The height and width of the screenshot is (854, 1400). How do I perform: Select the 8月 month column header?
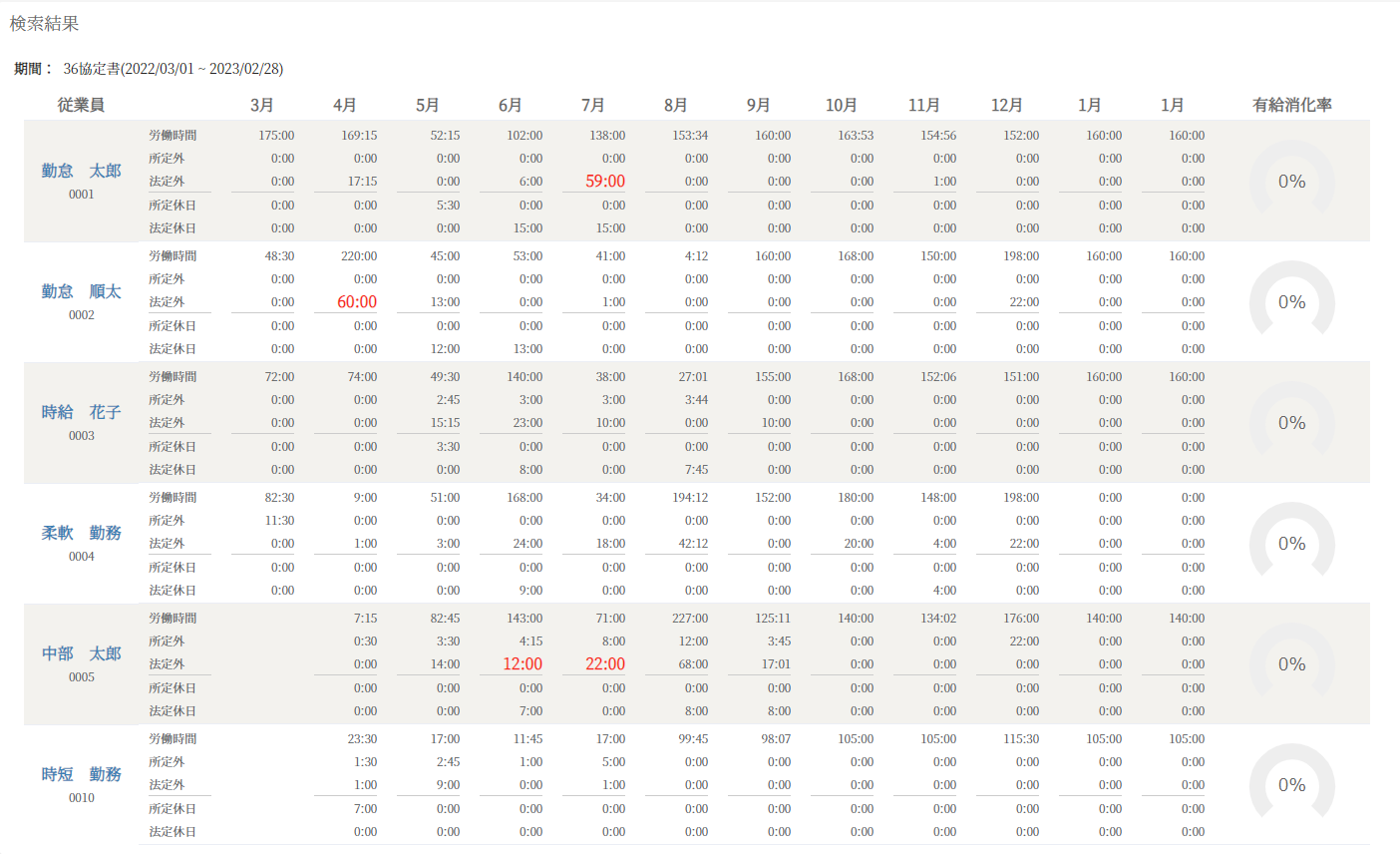point(675,105)
